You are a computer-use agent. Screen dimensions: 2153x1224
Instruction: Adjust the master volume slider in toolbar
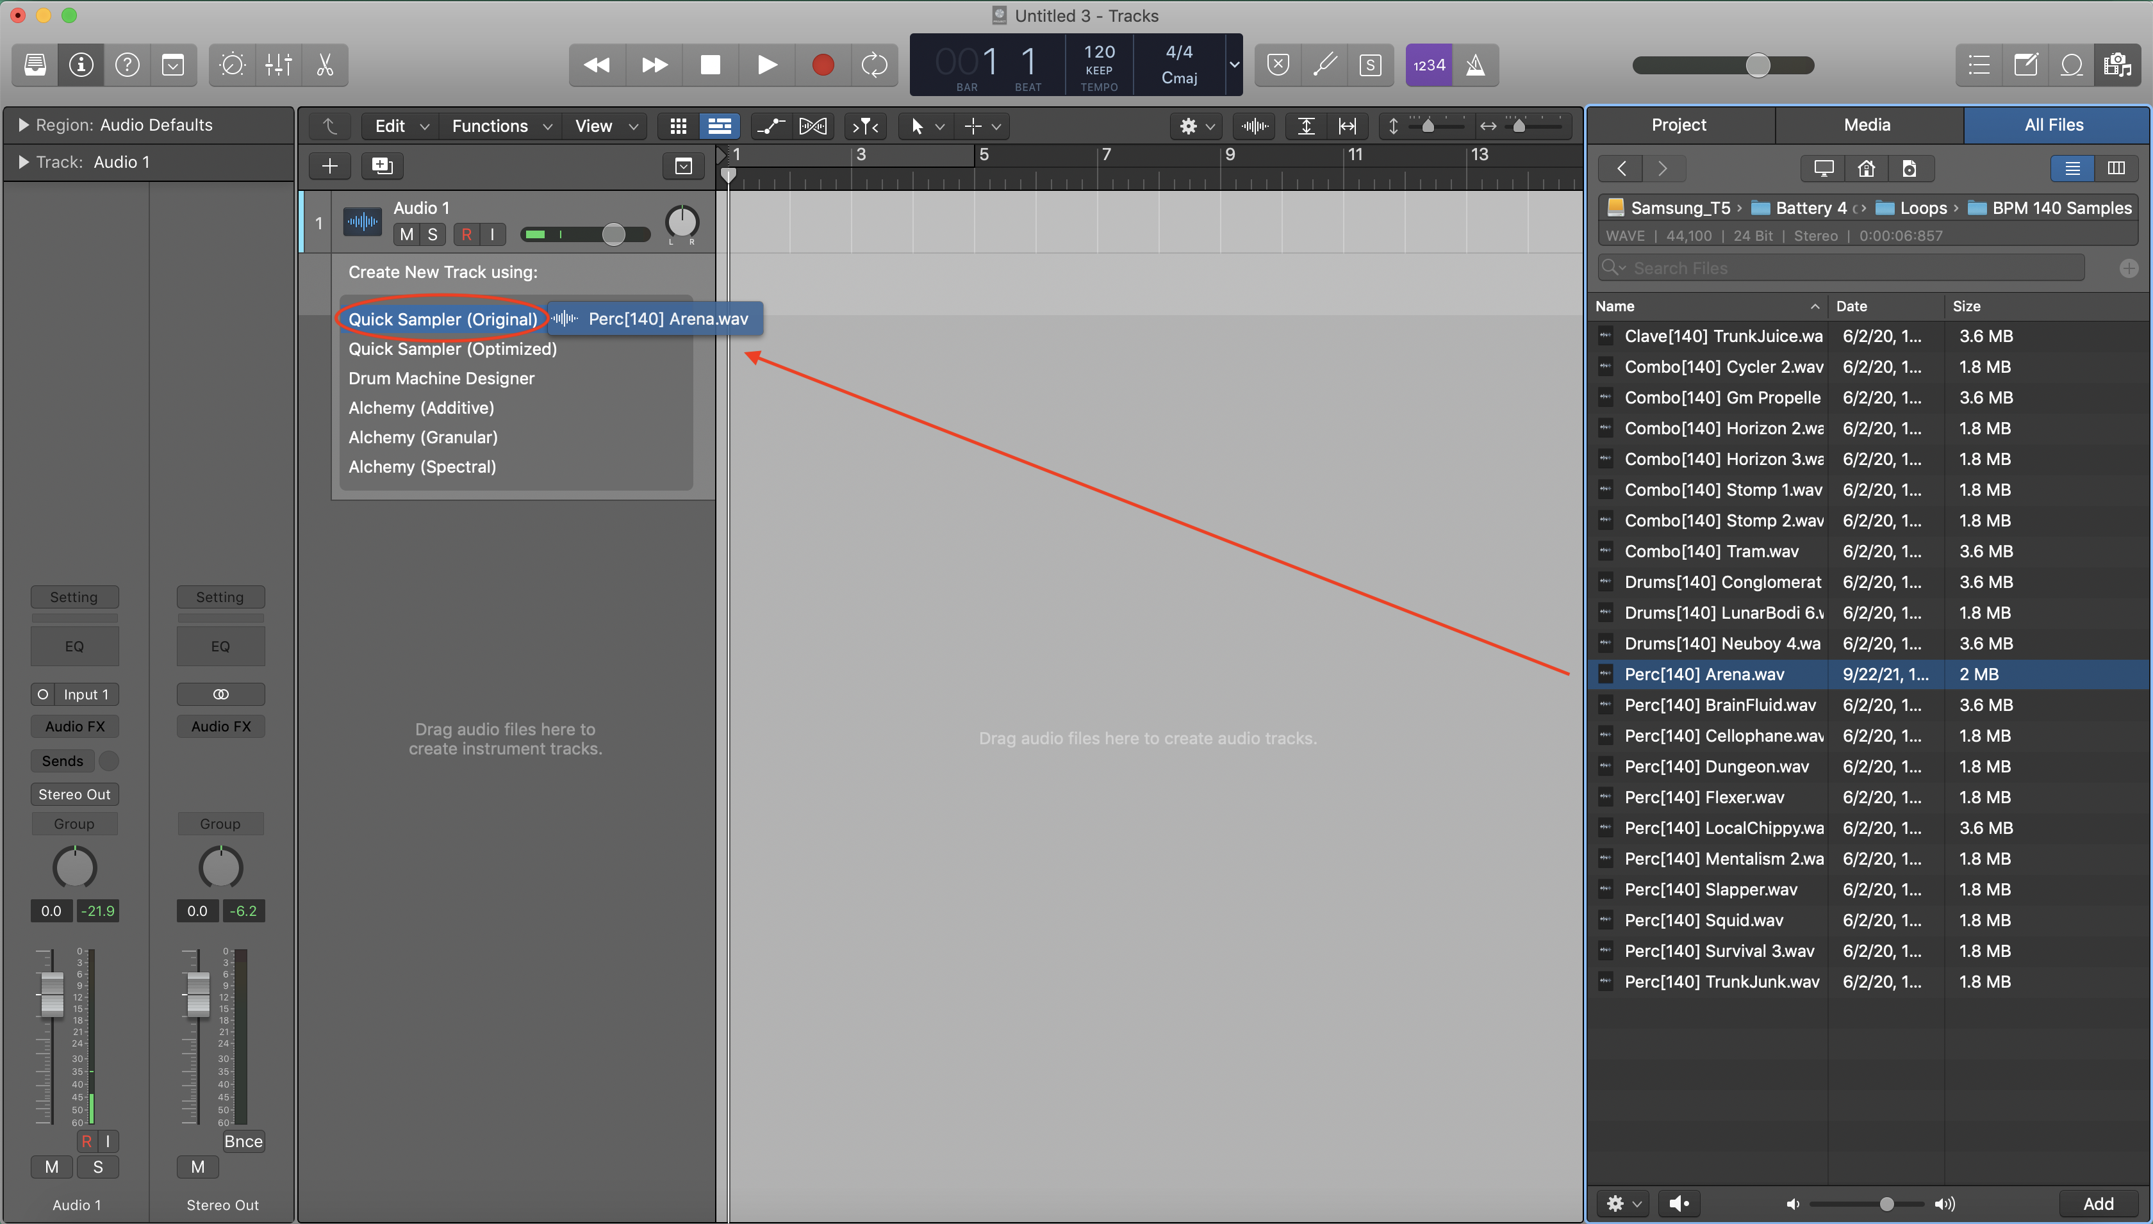(x=1757, y=65)
